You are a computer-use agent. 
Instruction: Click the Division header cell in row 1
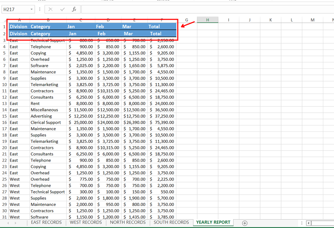19,26
